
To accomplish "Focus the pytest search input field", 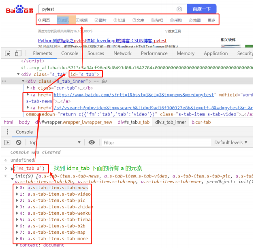I will point(108,9).
